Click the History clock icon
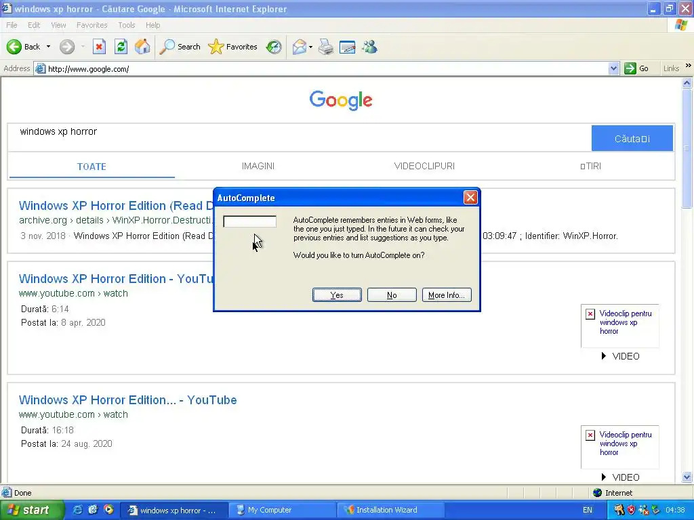 coord(274,47)
